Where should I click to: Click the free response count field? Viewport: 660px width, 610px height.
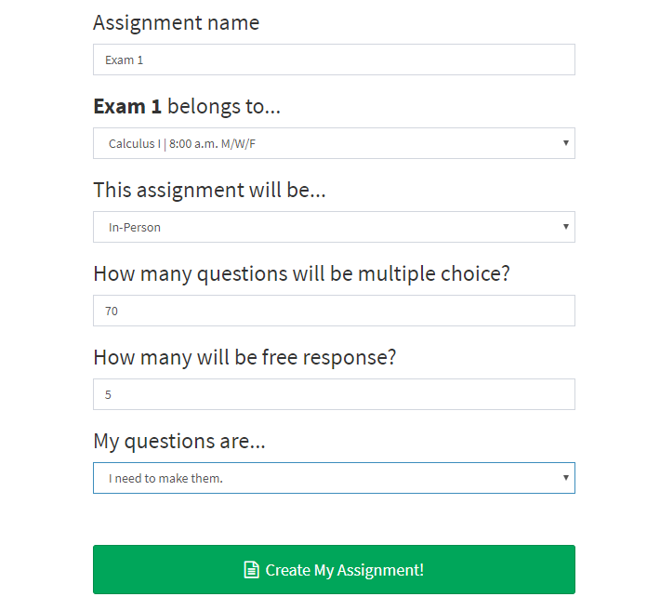pyautogui.click(x=334, y=394)
